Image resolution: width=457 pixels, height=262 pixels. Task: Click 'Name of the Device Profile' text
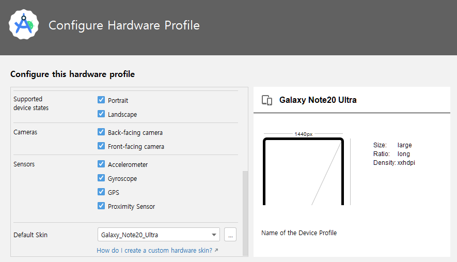pyautogui.click(x=299, y=233)
